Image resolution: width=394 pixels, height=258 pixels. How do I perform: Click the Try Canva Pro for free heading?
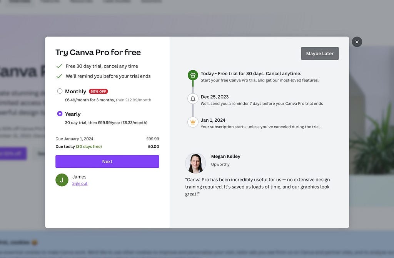(x=98, y=52)
